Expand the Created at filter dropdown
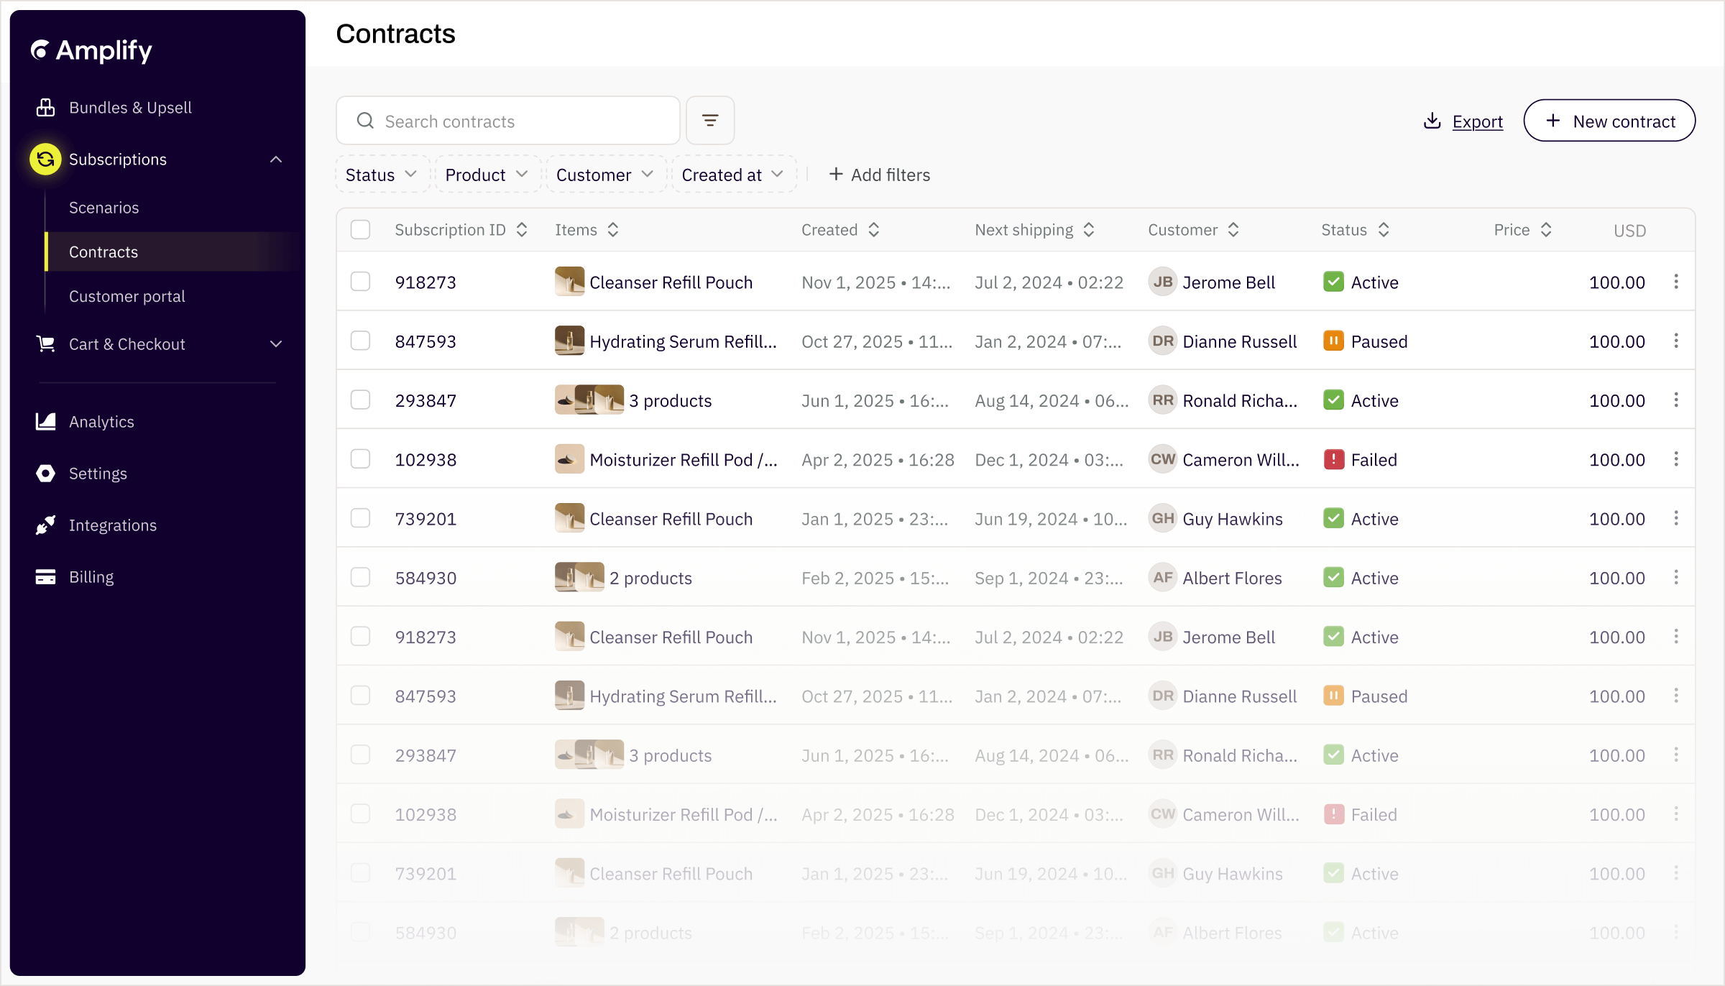Viewport: 1725px width, 986px height. (732, 175)
